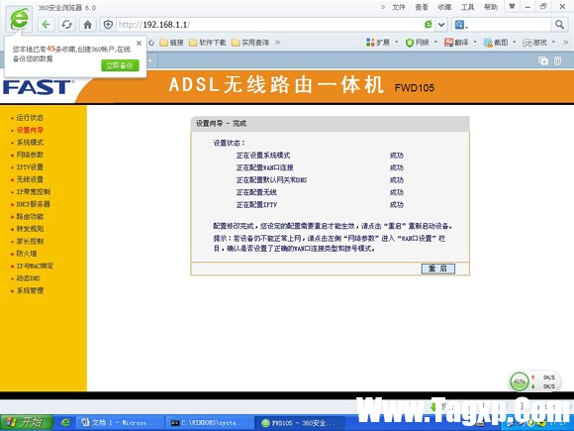Open 家长控制 in the sidebar
Image resolution: width=574 pixels, height=431 pixels.
30,241
